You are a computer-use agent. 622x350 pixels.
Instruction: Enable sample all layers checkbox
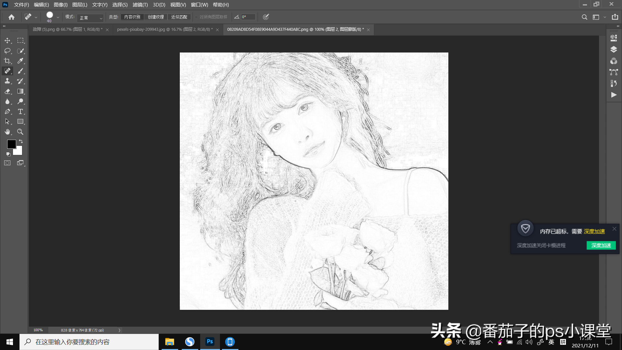pyautogui.click(x=196, y=17)
